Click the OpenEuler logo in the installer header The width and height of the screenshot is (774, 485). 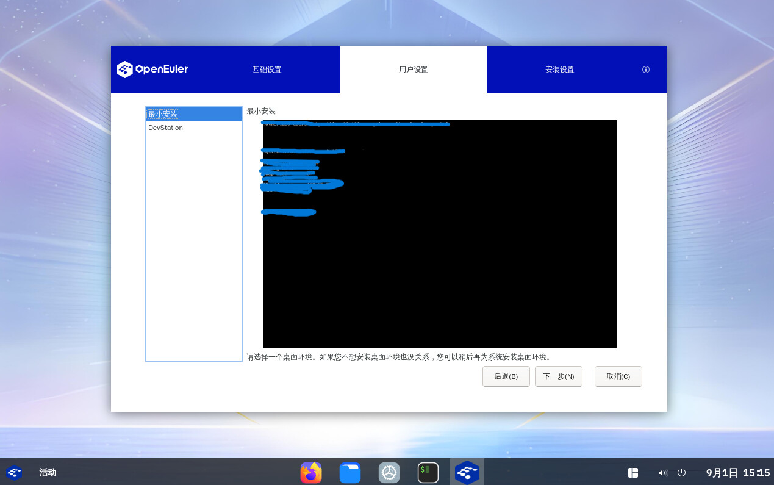click(x=152, y=70)
